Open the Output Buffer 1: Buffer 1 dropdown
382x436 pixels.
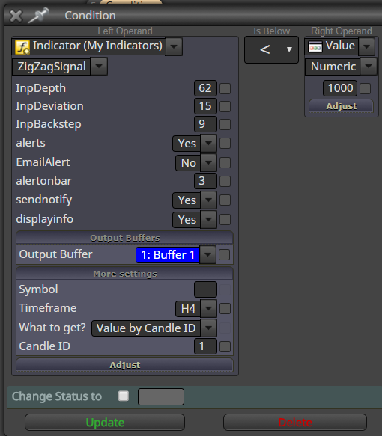(x=208, y=254)
